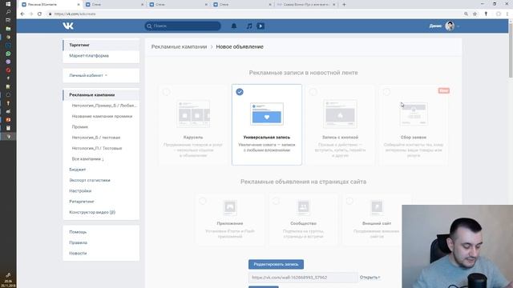
Task: Open Бюджет in the sidebar
Action: tap(78, 170)
